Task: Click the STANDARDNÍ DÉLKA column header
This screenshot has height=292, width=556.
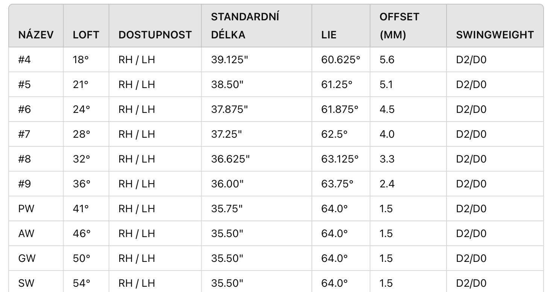Action: coord(245,26)
